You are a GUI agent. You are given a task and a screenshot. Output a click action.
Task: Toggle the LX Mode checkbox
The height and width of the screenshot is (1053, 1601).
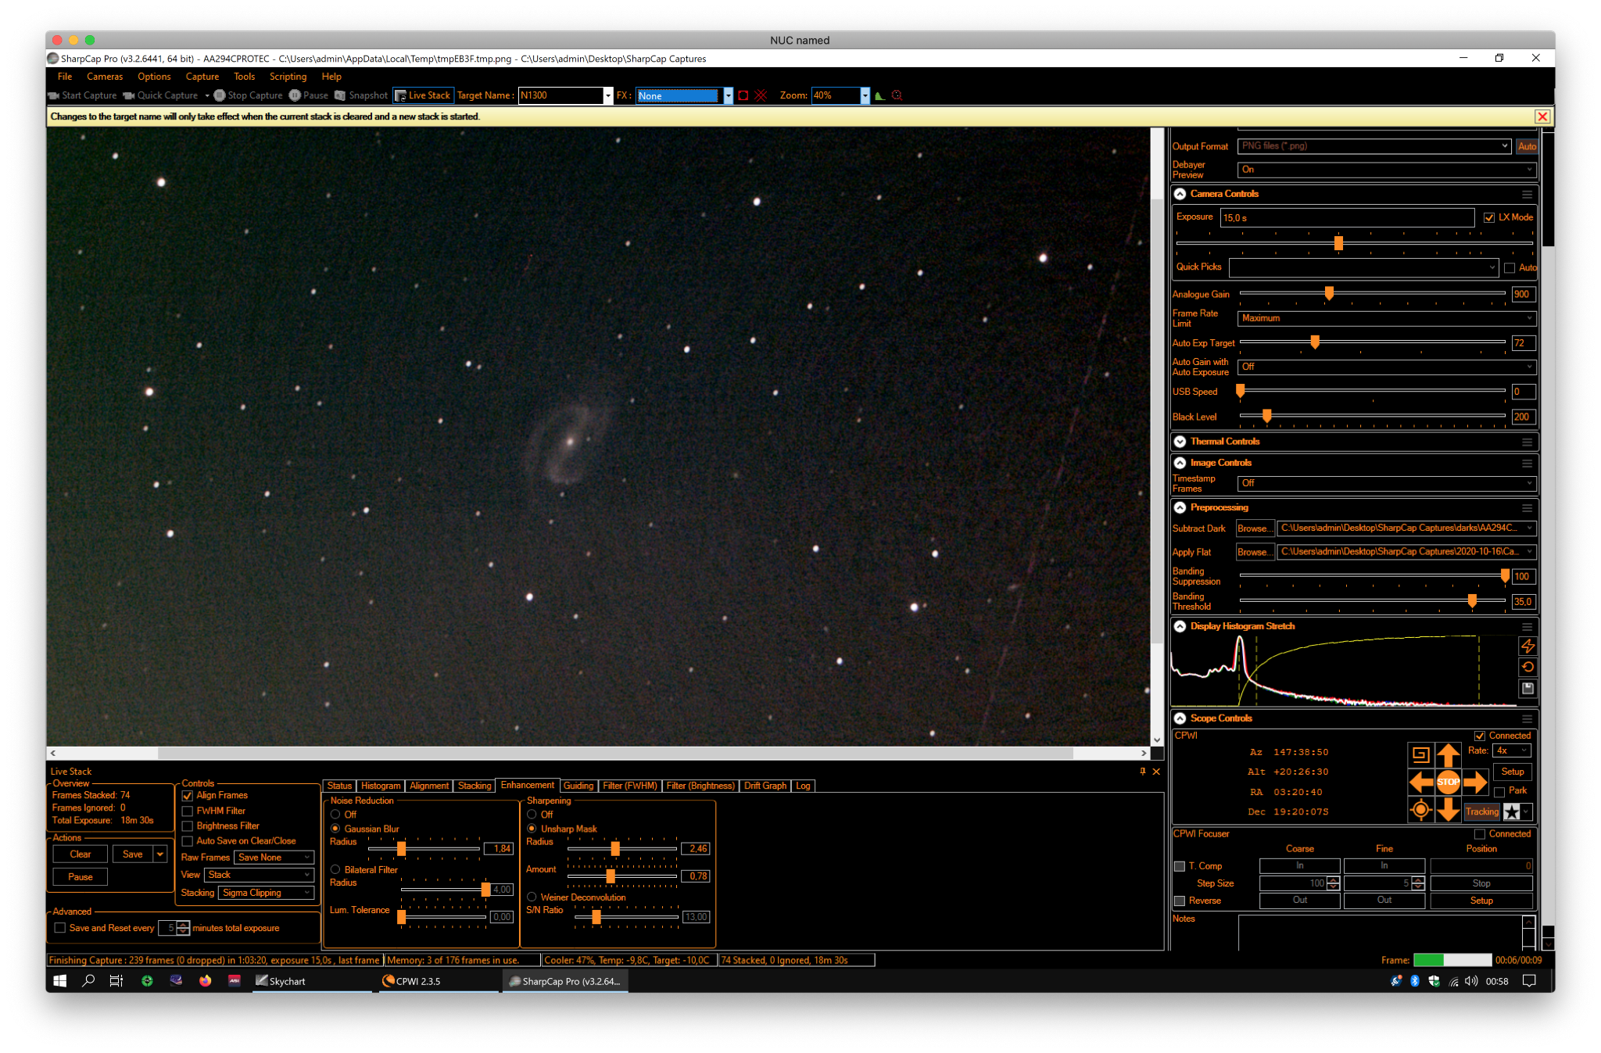click(x=1489, y=217)
